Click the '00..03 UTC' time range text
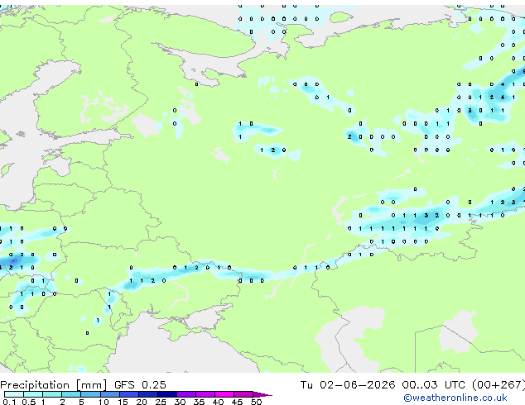This screenshot has width=525, height=405. 433,385
